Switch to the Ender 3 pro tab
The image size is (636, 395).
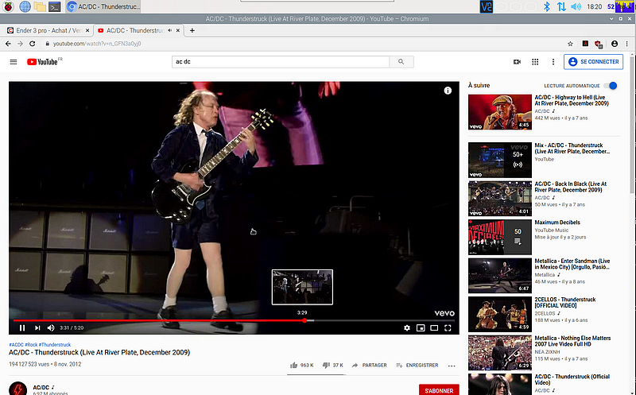tap(47, 30)
